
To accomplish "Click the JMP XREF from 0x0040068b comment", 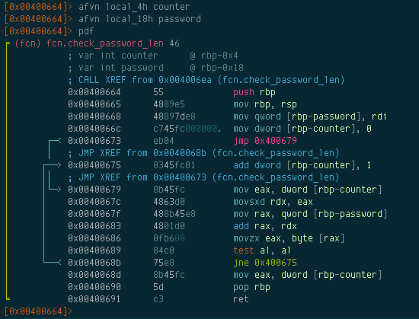I will [x=203, y=153].
